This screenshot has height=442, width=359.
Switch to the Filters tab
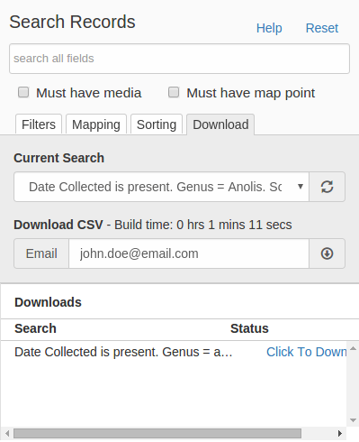39,124
